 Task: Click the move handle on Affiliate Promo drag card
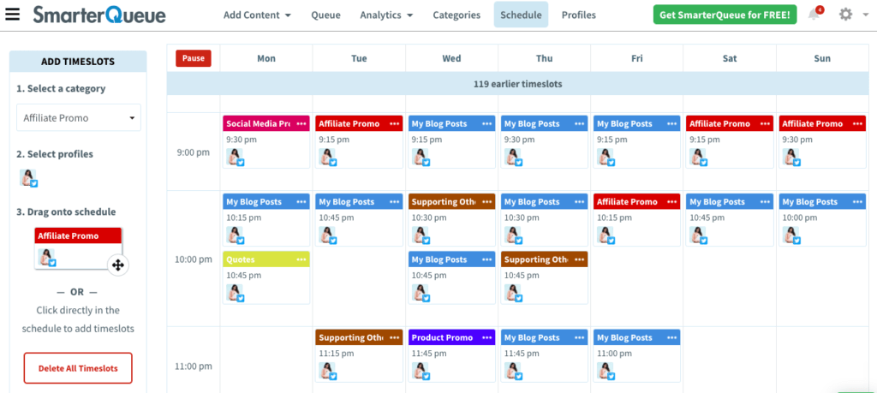pyautogui.click(x=117, y=265)
